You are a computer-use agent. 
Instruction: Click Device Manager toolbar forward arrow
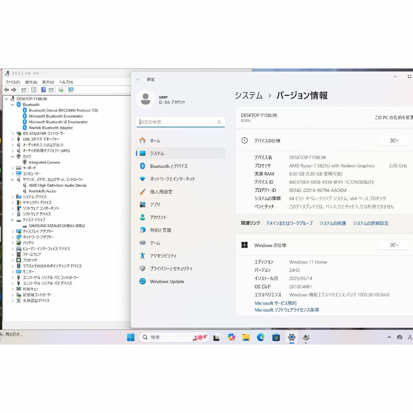pyautogui.click(x=14, y=90)
